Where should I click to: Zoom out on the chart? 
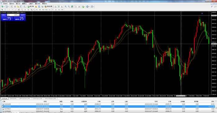point(69,7)
